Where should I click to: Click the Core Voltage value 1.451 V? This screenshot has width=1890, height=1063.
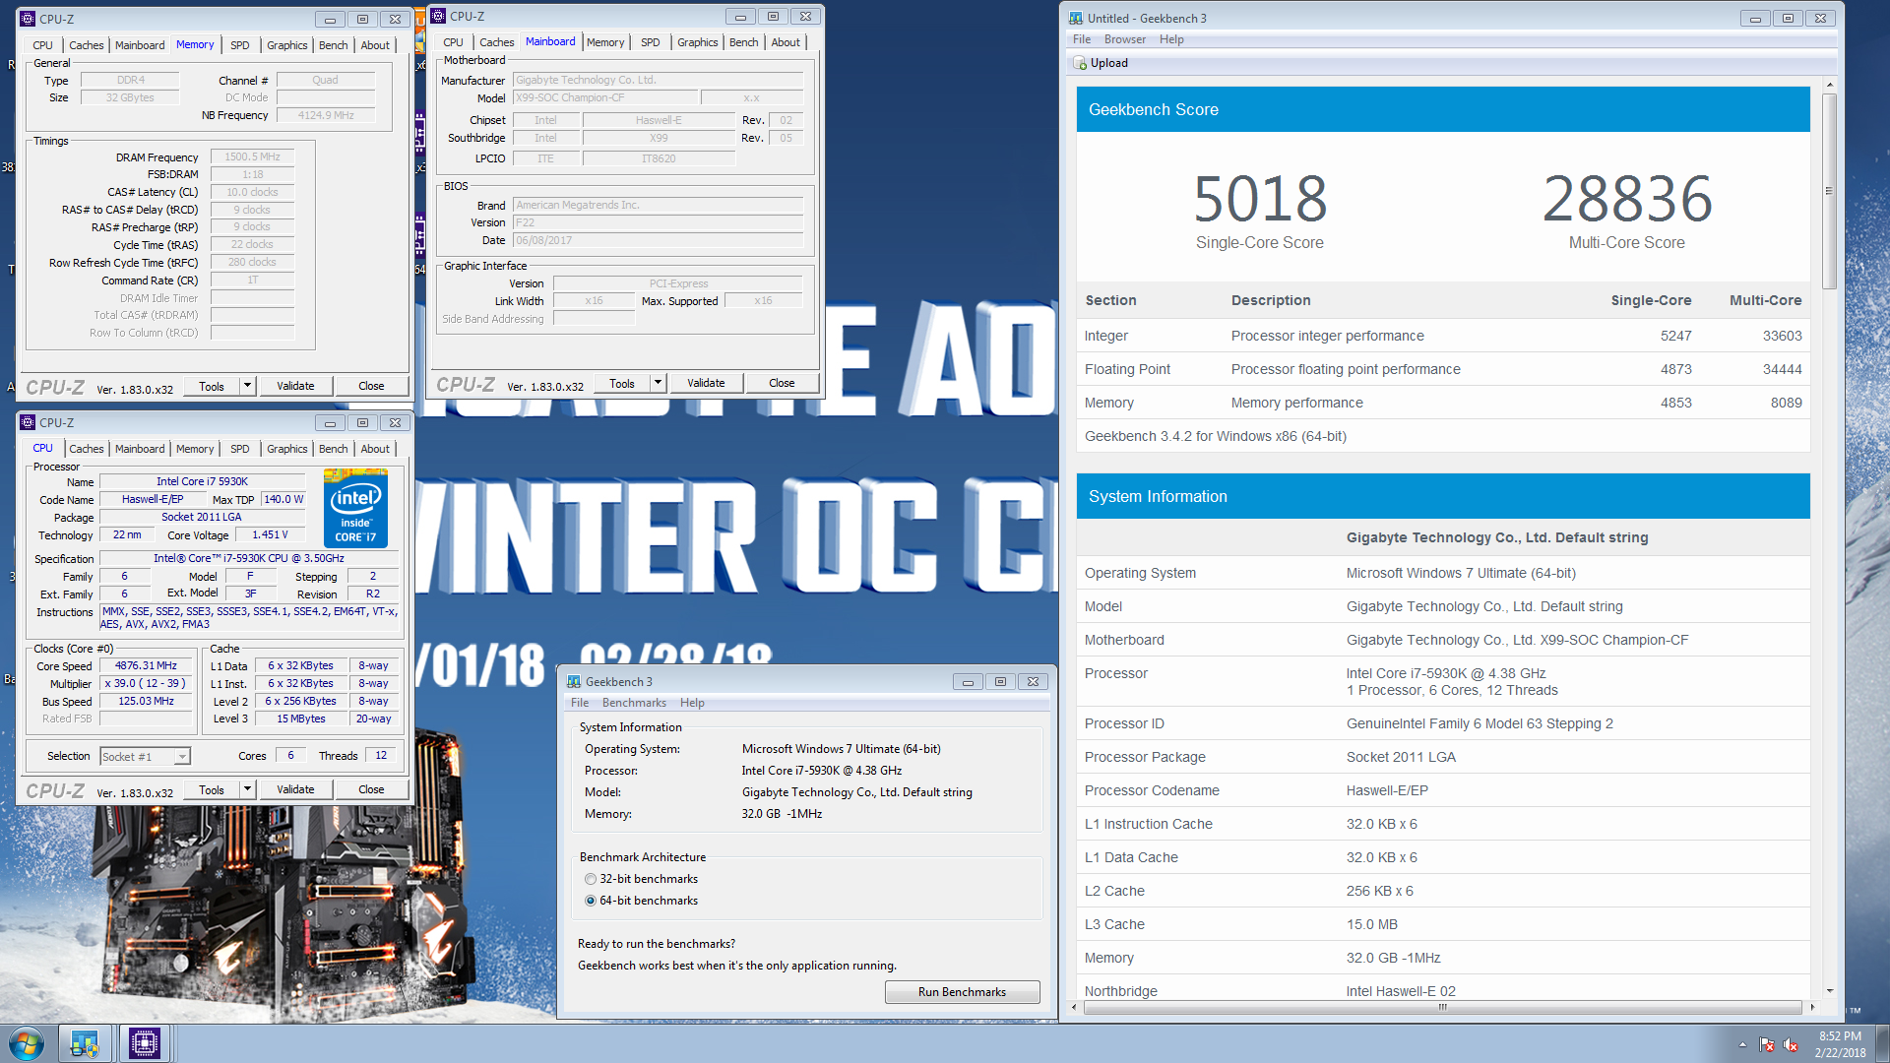270,535
